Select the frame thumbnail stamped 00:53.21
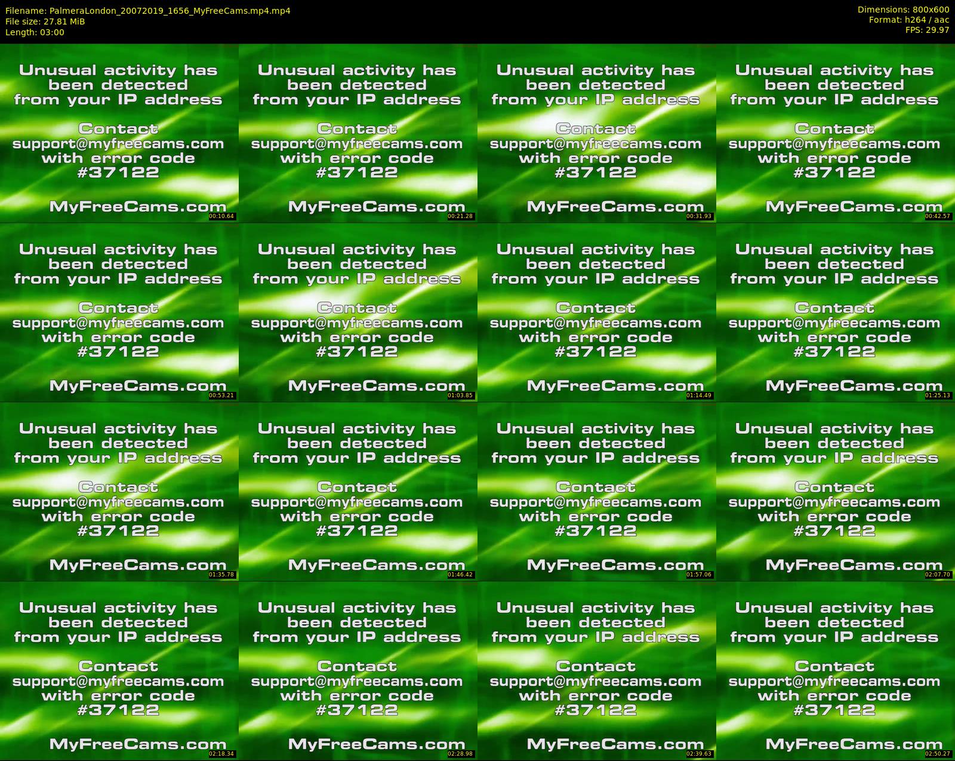 pyautogui.click(x=119, y=312)
